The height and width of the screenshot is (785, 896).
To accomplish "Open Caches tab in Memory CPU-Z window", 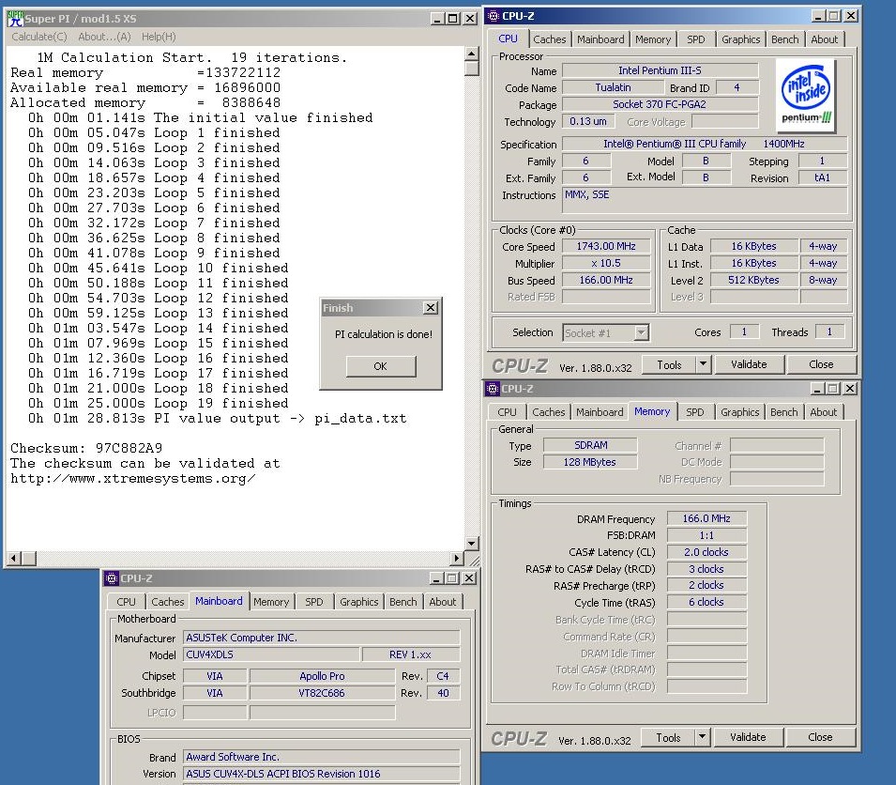I will point(549,412).
